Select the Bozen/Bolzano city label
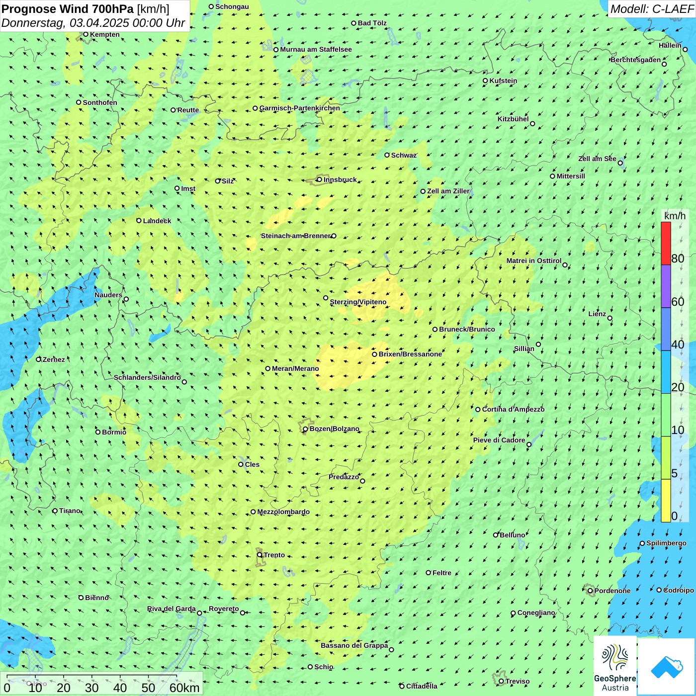 [x=334, y=429]
